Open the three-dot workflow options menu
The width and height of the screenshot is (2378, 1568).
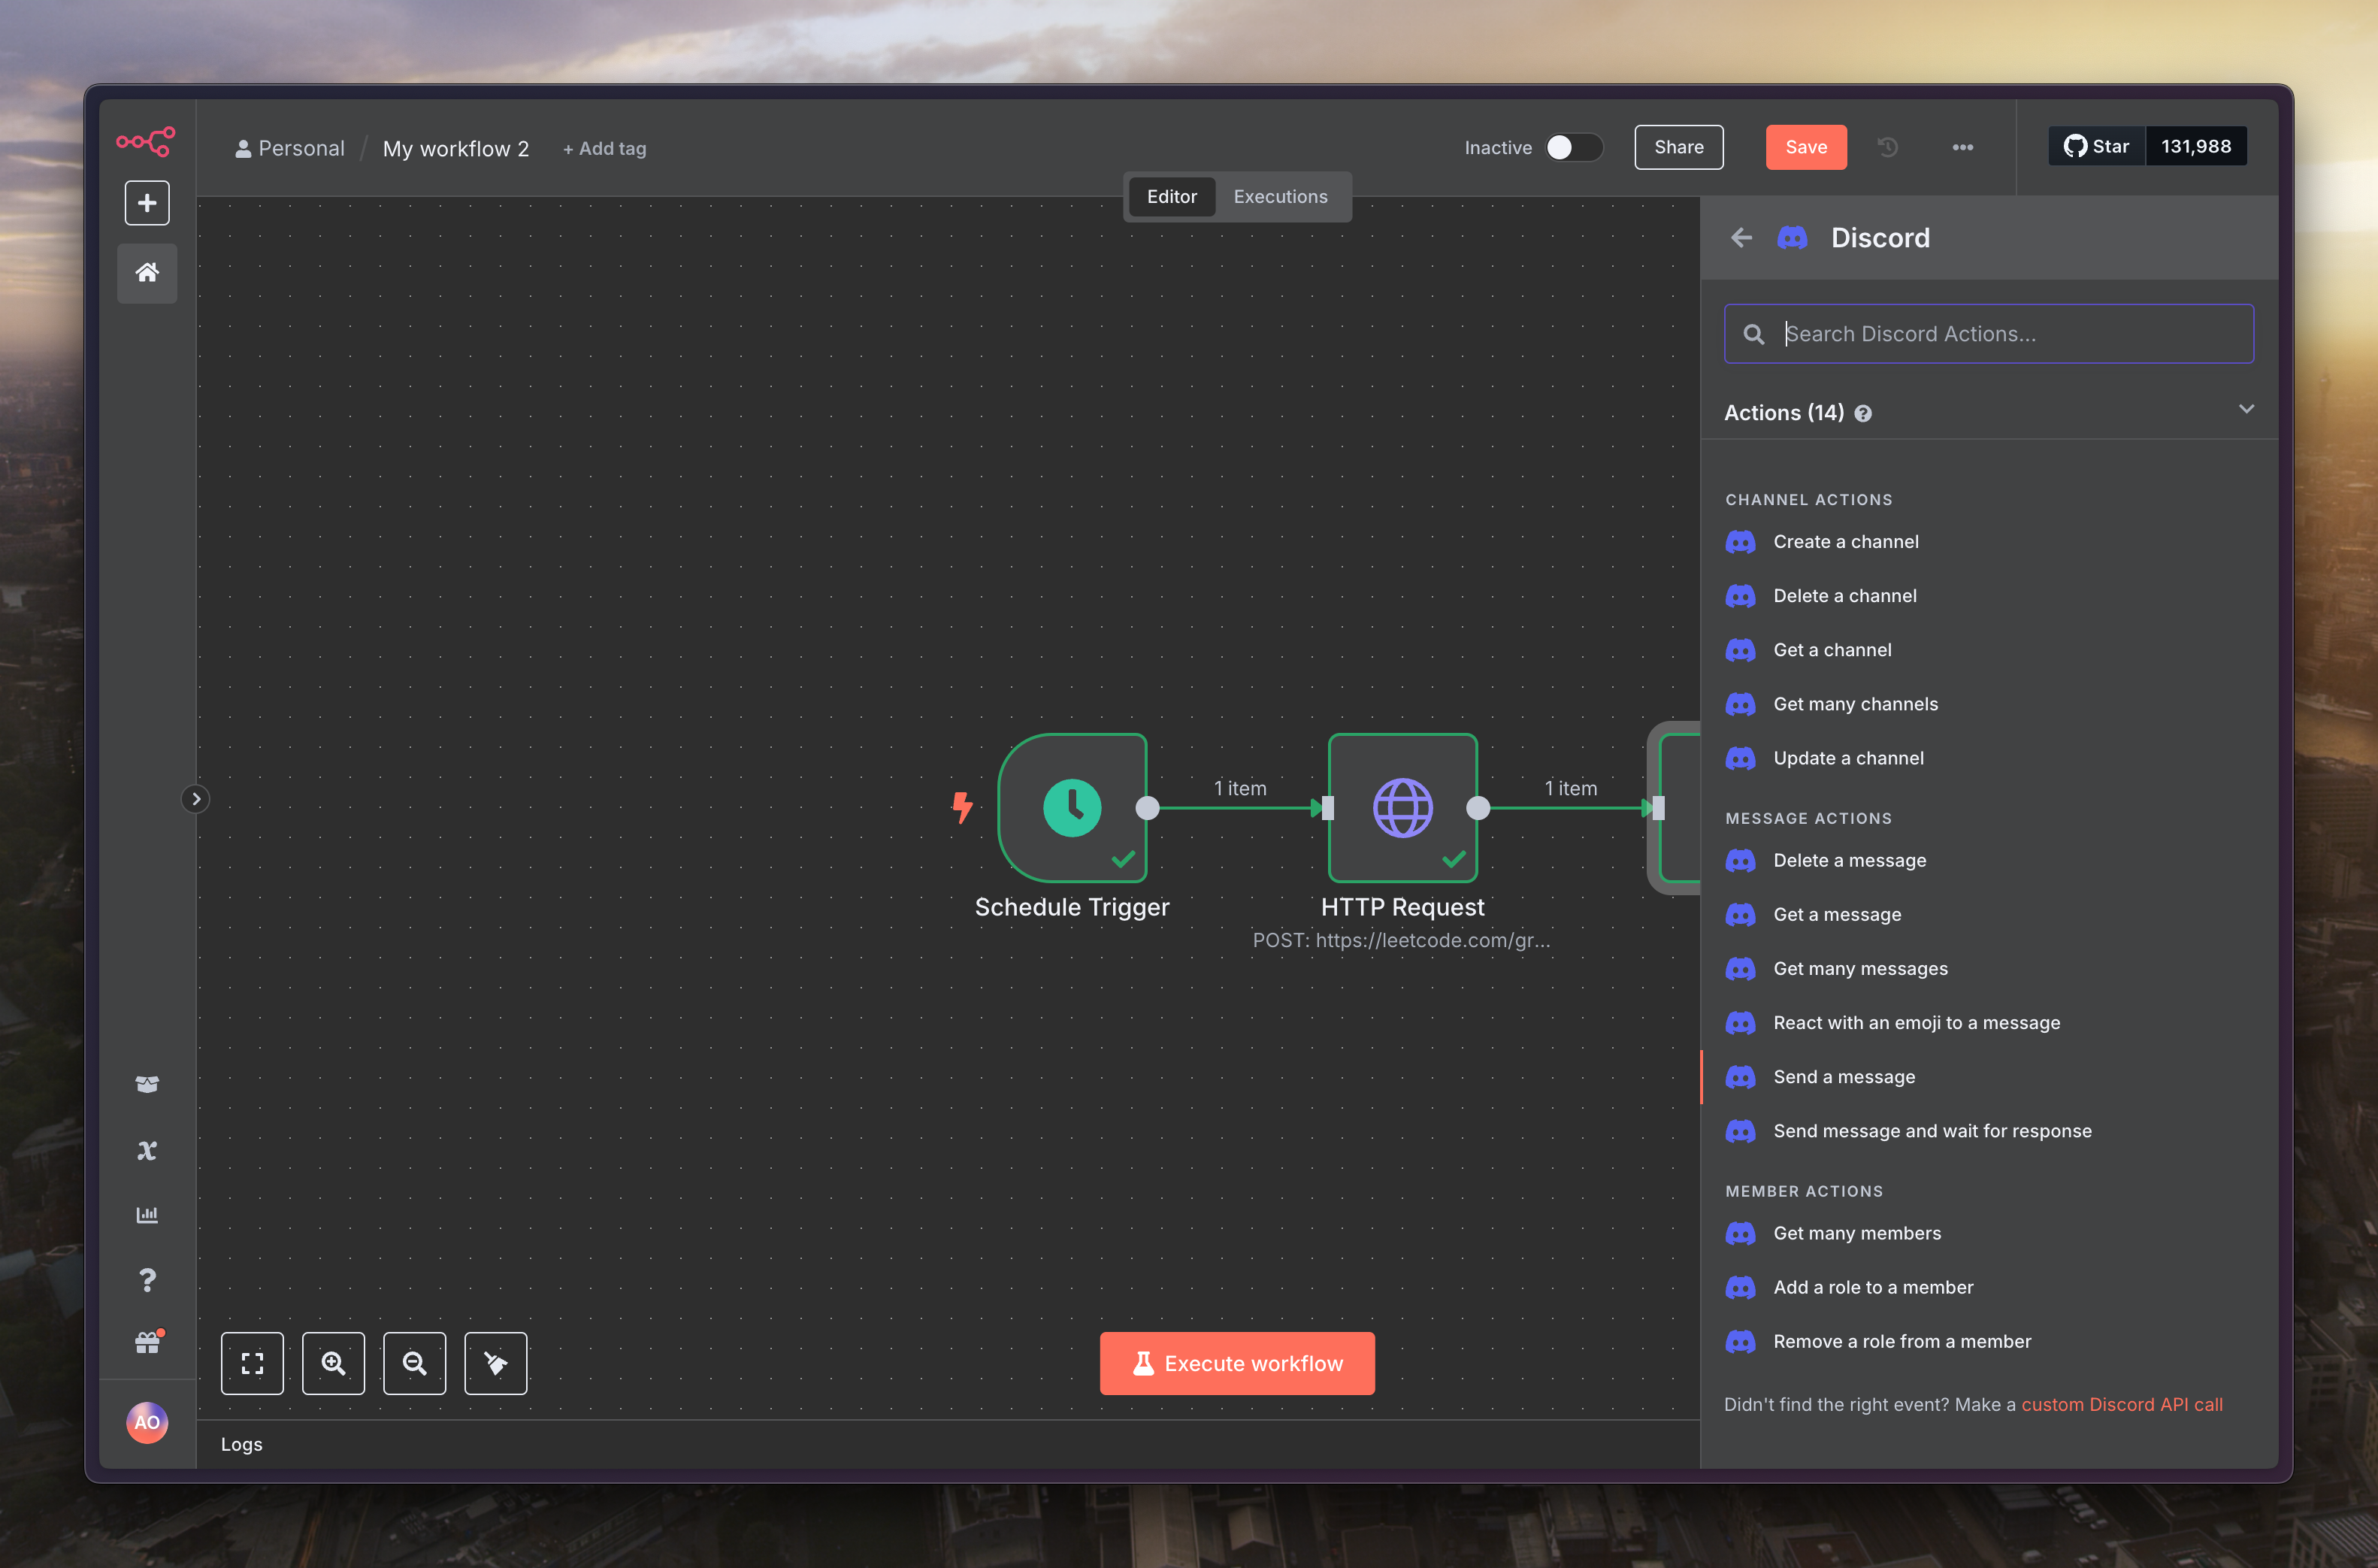pos(1962,147)
